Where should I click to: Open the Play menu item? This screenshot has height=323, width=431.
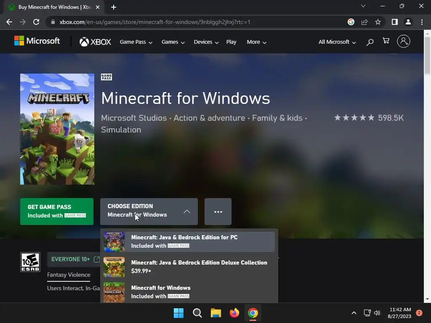coord(231,42)
